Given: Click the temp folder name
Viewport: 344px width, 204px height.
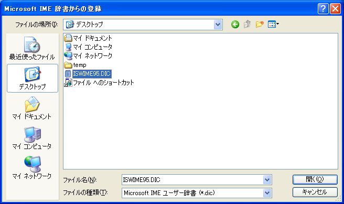Looking at the screenshot, I should (80, 65).
